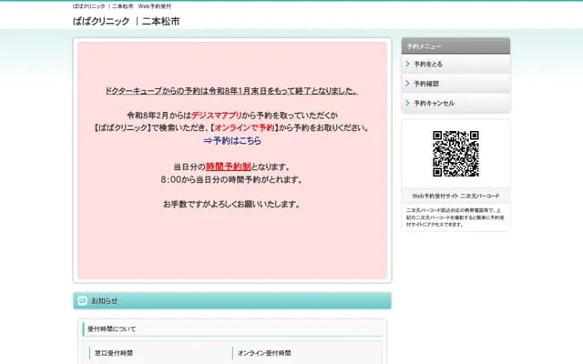Screen dimensions: 583x364
Task: Click the 窓口受付時間 column heading
Action: (x=113, y=352)
